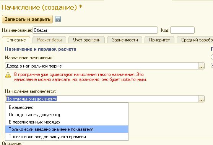Open the 'Описание' tab
The height and width of the screenshot is (145, 213).
coord(16,40)
